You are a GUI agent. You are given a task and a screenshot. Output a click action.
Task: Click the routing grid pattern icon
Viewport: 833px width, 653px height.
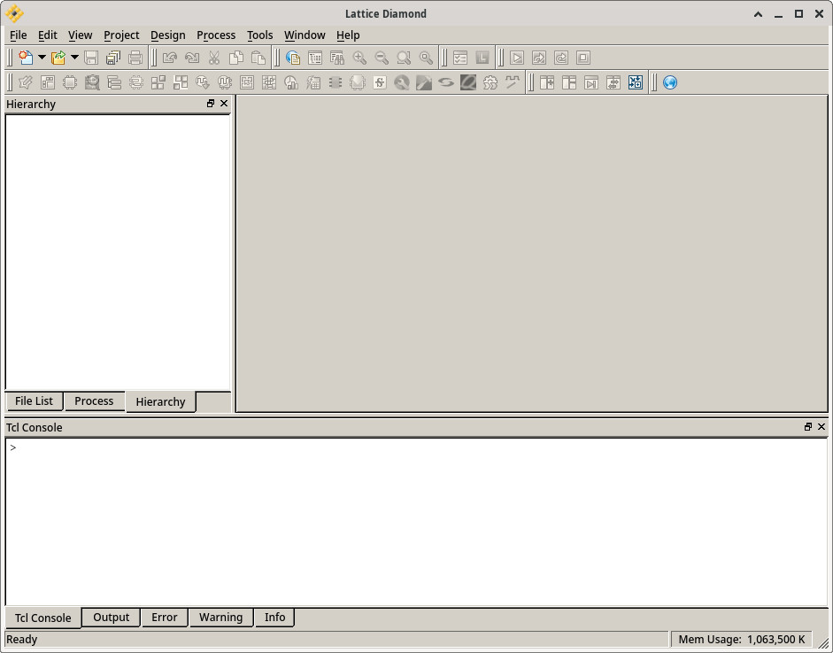point(269,82)
